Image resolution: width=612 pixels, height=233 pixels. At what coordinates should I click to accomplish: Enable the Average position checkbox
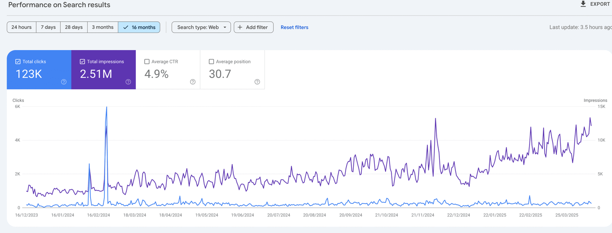(x=211, y=61)
